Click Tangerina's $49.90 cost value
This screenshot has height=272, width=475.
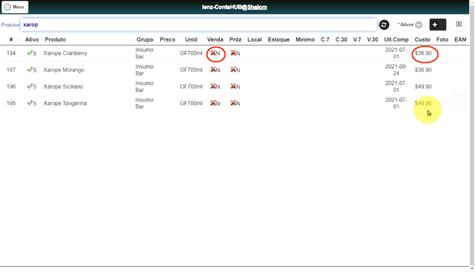point(423,103)
